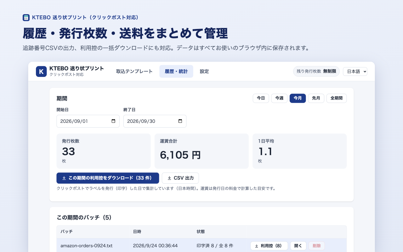Switch to the 履歴・統計 tab
This screenshot has height=252, width=403.
point(176,72)
